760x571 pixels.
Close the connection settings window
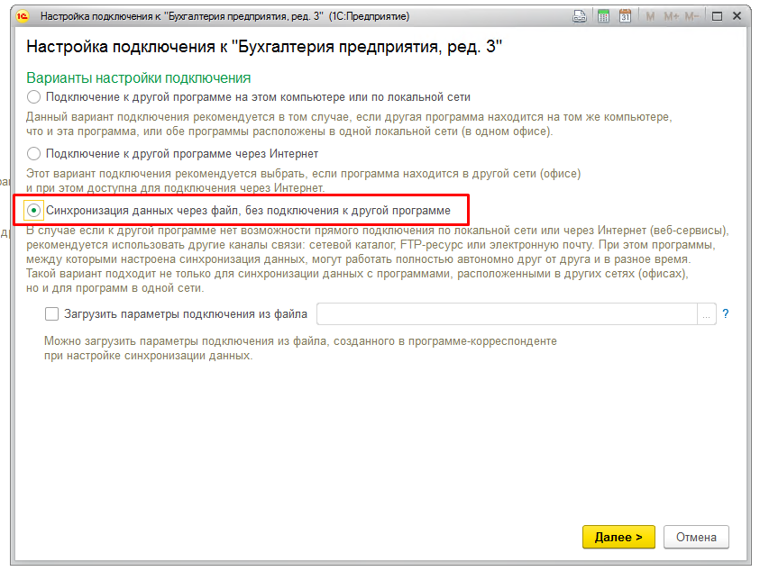click(x=737, y=16)
